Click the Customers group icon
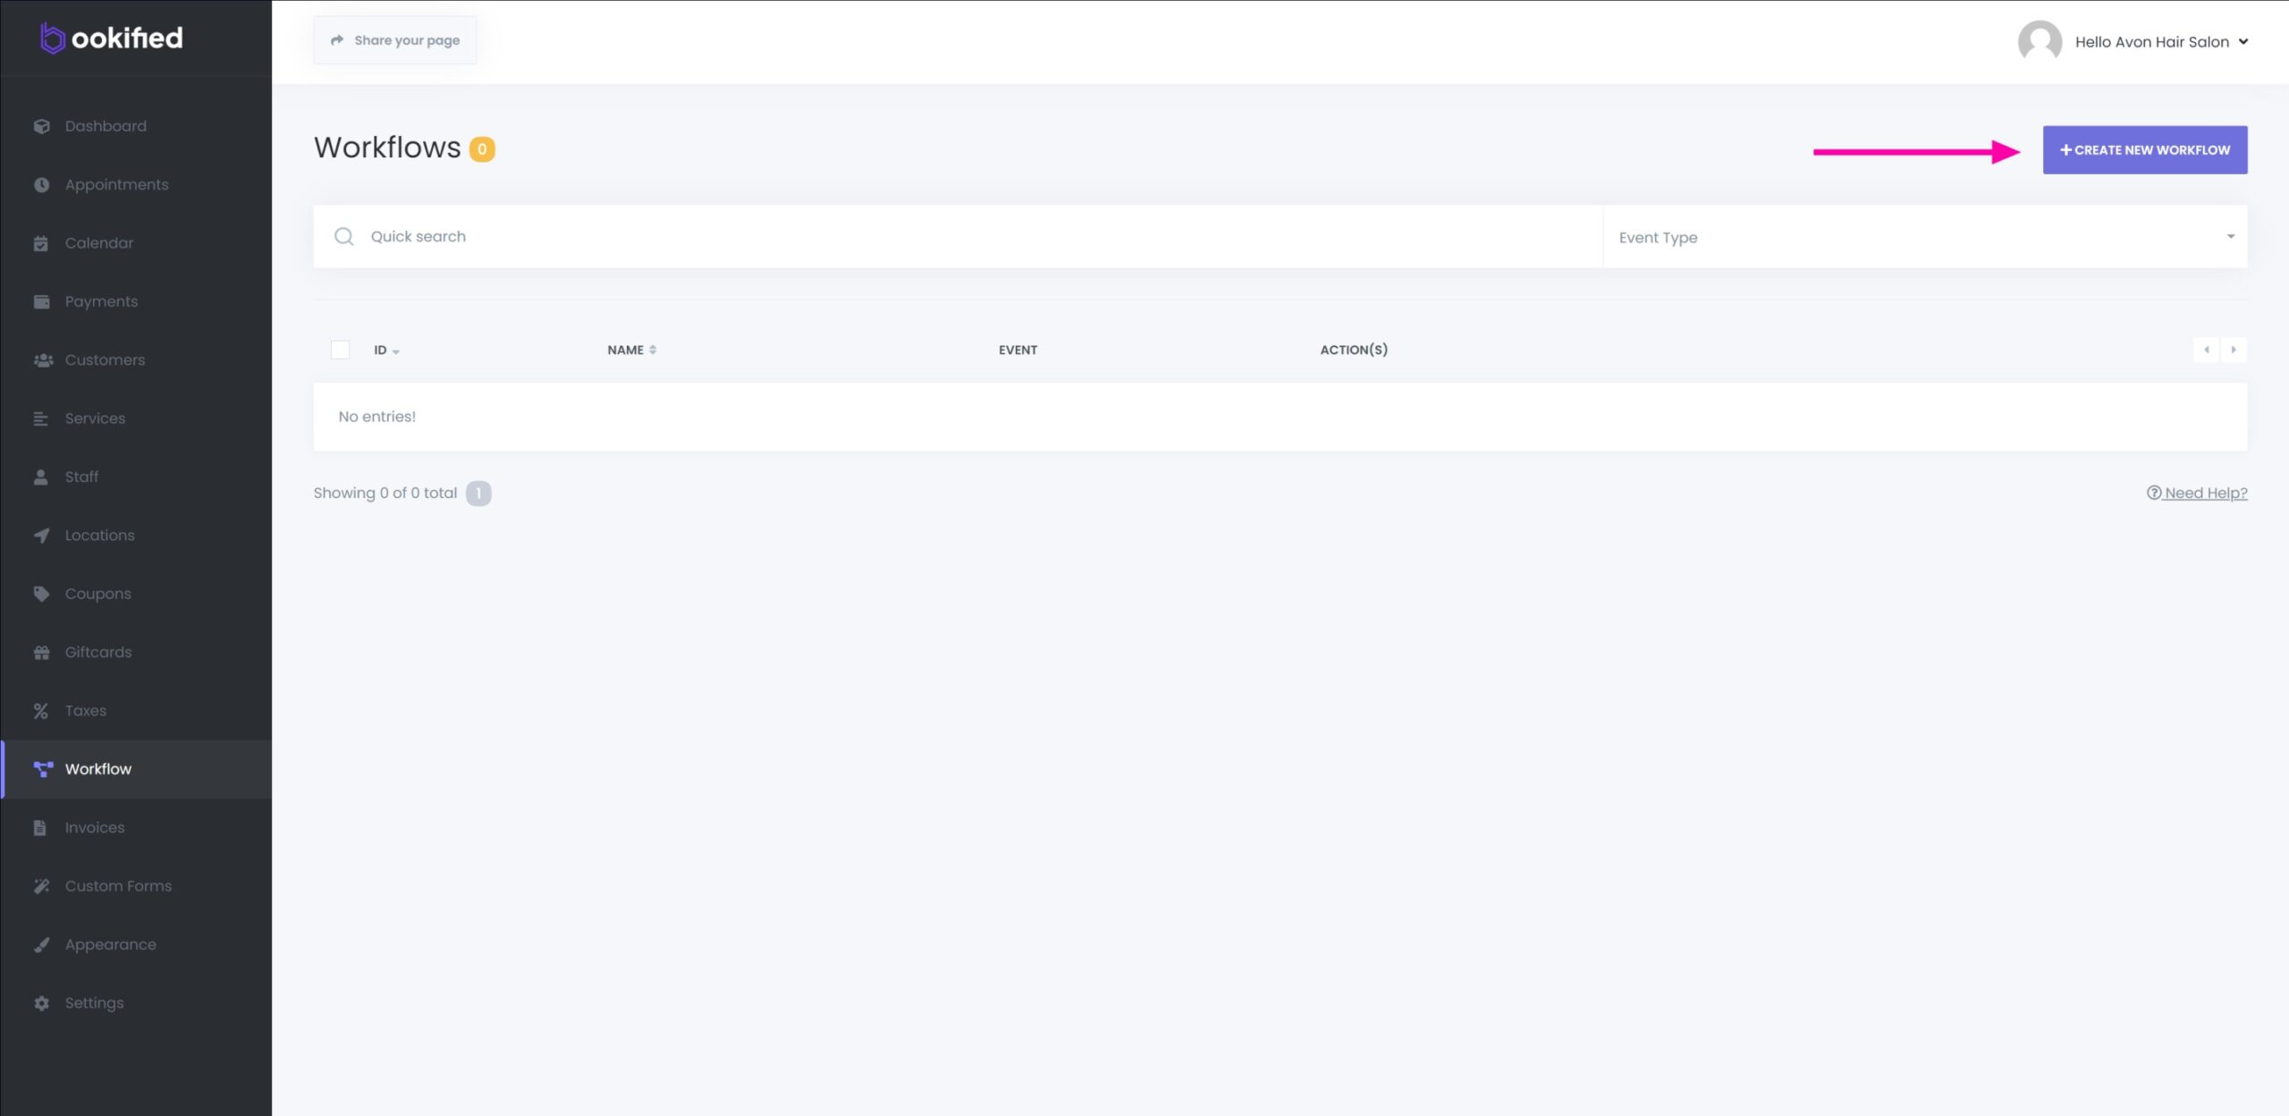2289x1116 pixels. (42, 359)
